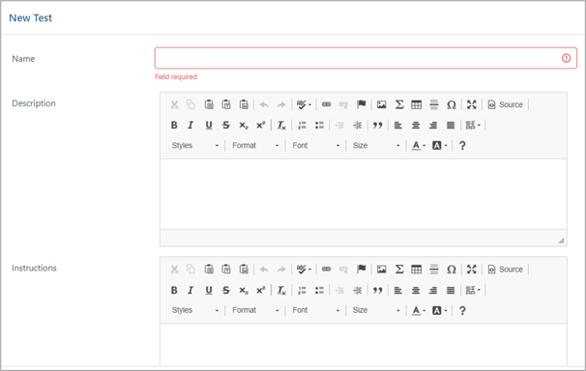Insert a table in Instructions editor
The image size is (586, 371).
[x=417, y=270]
